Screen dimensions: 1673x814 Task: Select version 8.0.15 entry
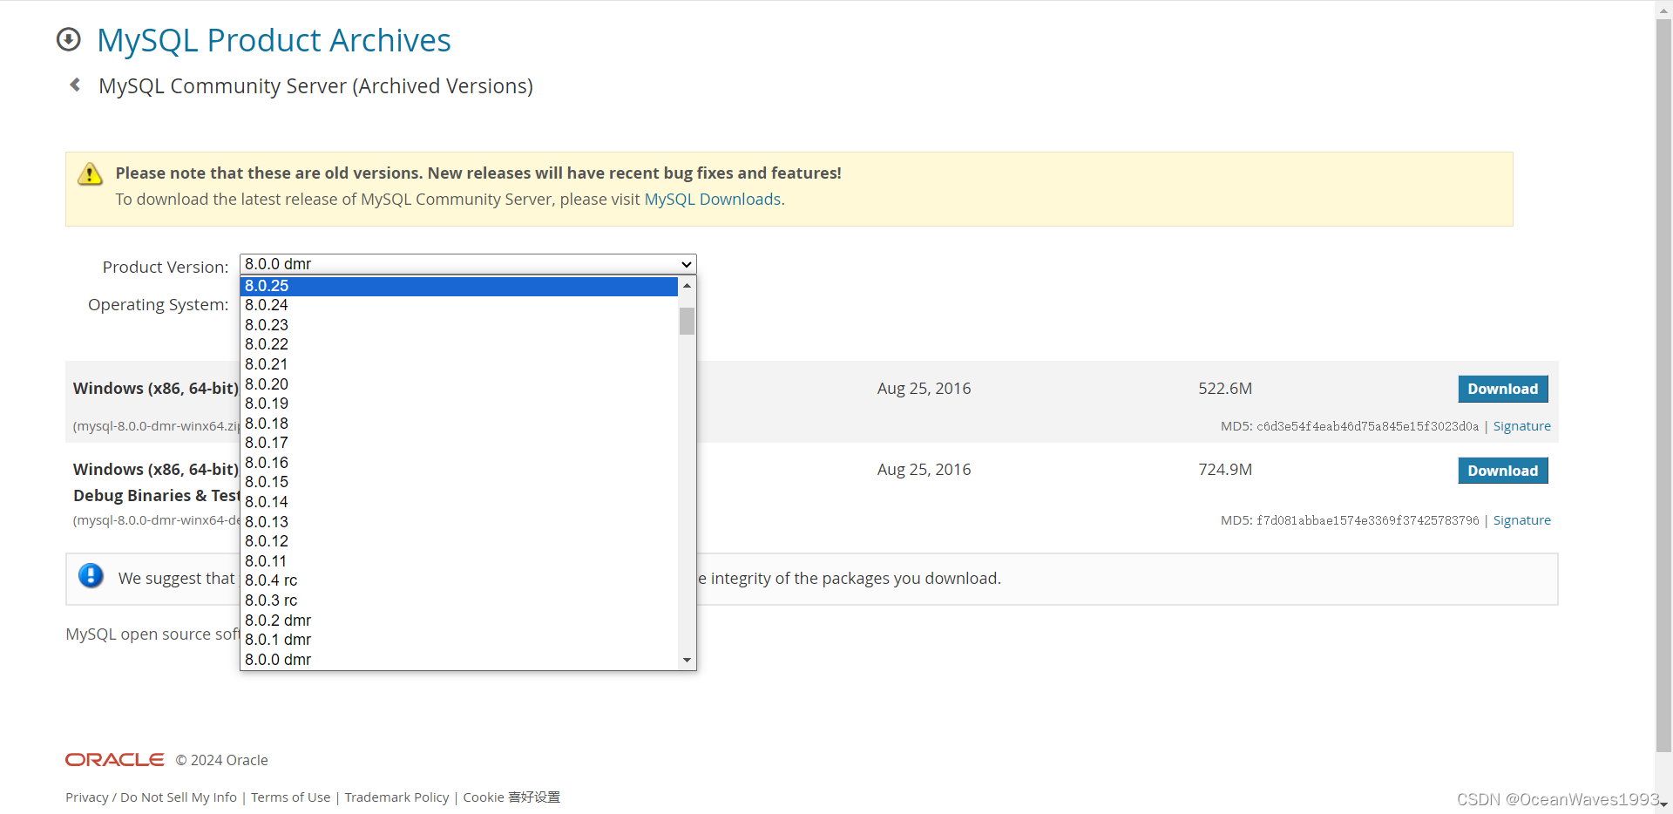click(459, 482)
